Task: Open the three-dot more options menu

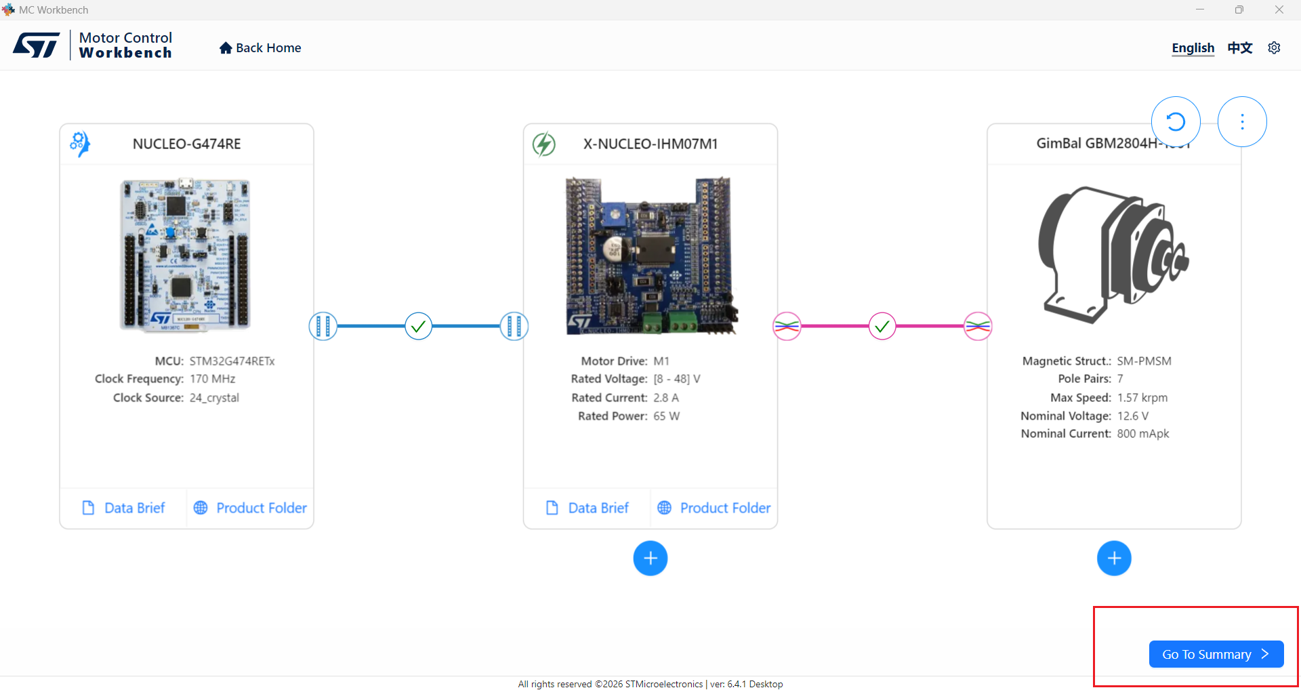Action: pyautogui.click(x=1242, y=122)
